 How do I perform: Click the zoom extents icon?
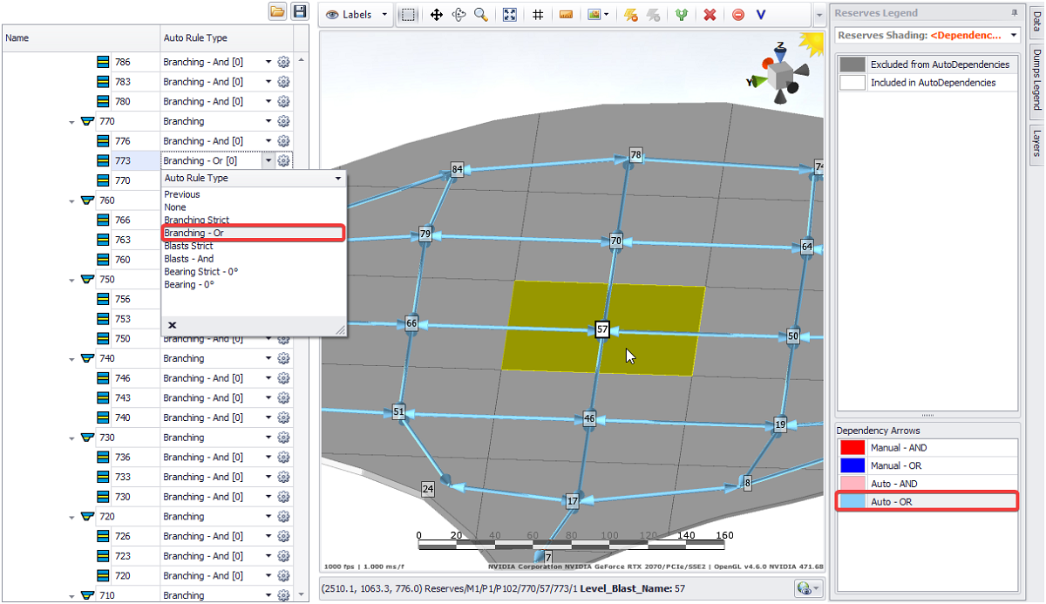[510, 15]
